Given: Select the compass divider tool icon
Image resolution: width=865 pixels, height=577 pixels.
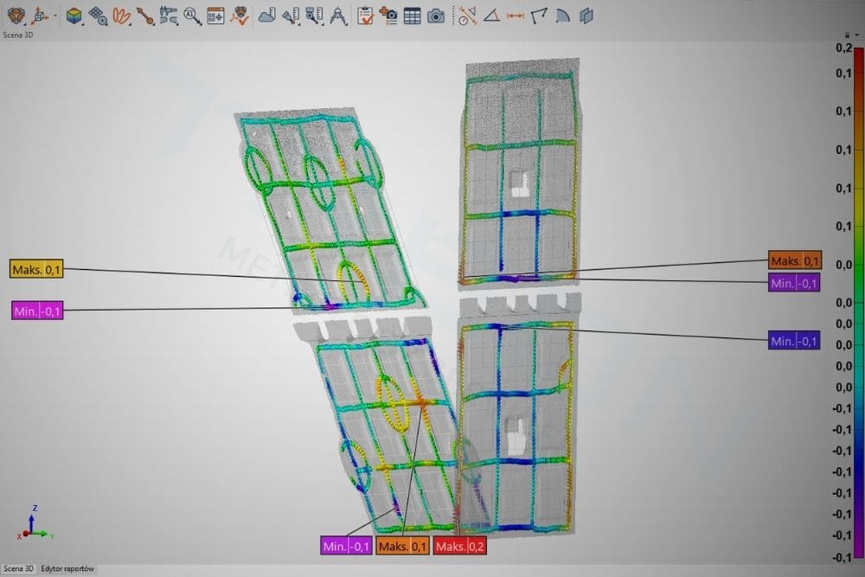Looking at the screenshot, I should tap(339, 15).
